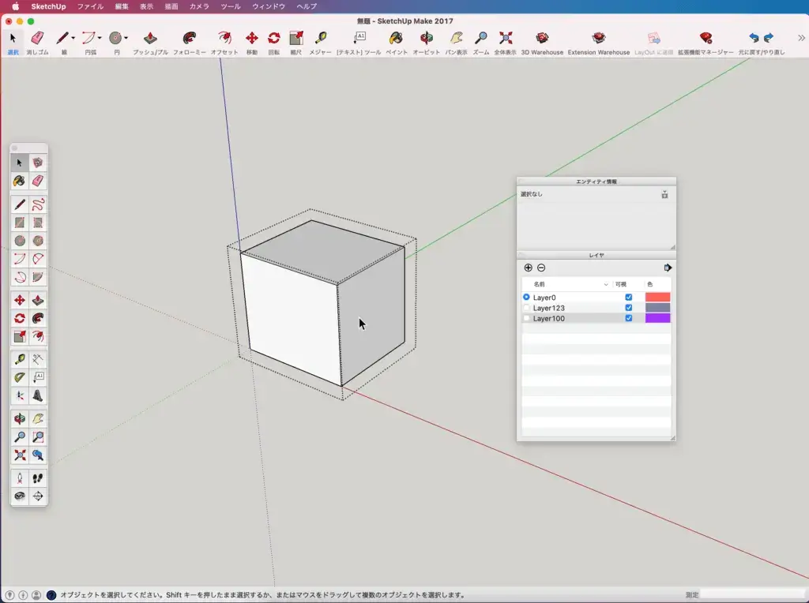The width and height of the screenshot is (809, 603).
Task: Select the Axes tool in the left palette
Action: 19,395
